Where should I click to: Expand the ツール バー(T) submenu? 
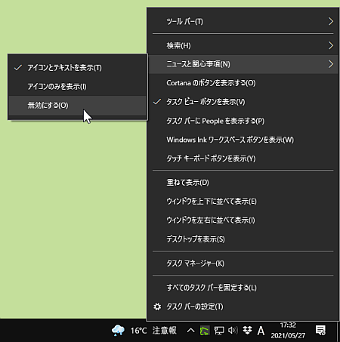point(243,21)
